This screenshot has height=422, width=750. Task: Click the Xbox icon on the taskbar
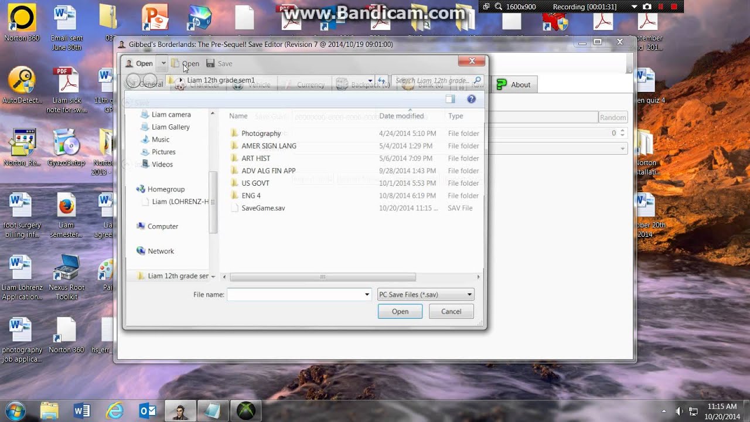[x=246, y=410]
